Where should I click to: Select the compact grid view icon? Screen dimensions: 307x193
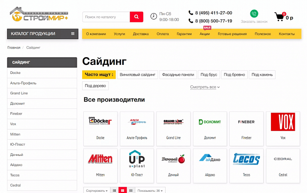coord(131,191)
